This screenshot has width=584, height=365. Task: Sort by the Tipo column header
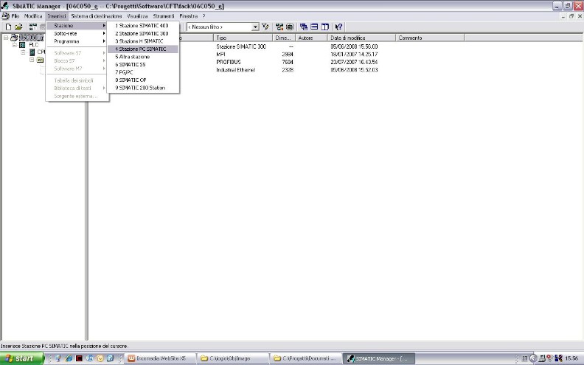[x=243, y=38]
